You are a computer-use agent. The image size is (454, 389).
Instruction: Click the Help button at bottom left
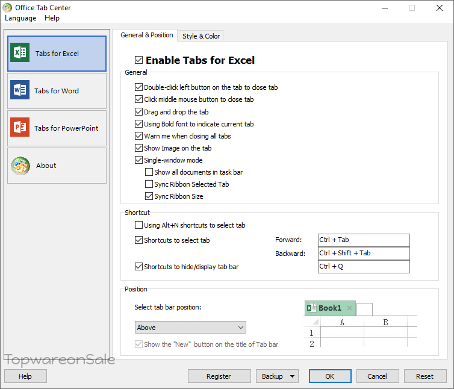25,376
